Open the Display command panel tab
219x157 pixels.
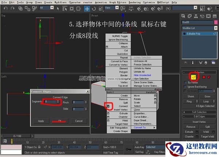[x=208, y=16]
